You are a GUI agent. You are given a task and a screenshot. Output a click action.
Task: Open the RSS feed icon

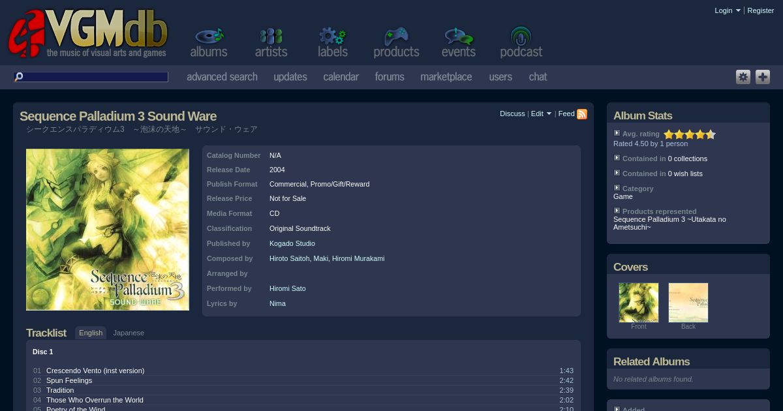tap(582, 114)
